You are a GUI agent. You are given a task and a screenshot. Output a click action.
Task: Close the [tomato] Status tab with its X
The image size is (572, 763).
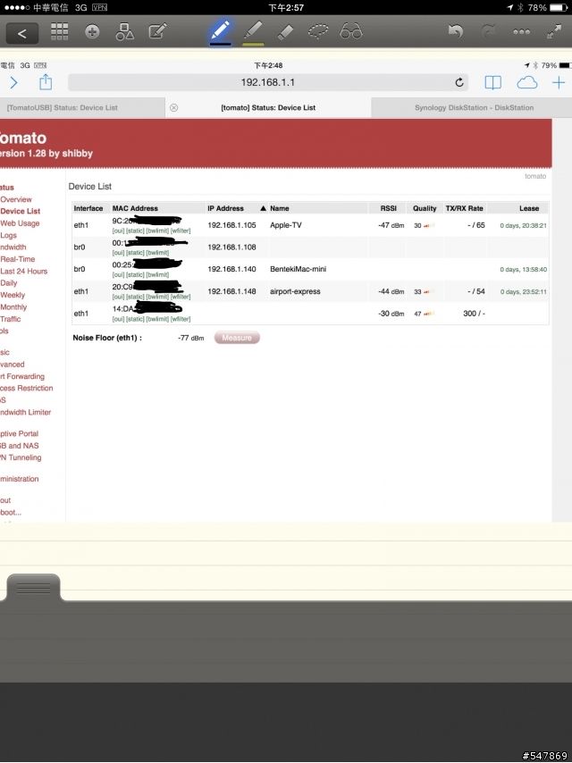click(173, 107)
